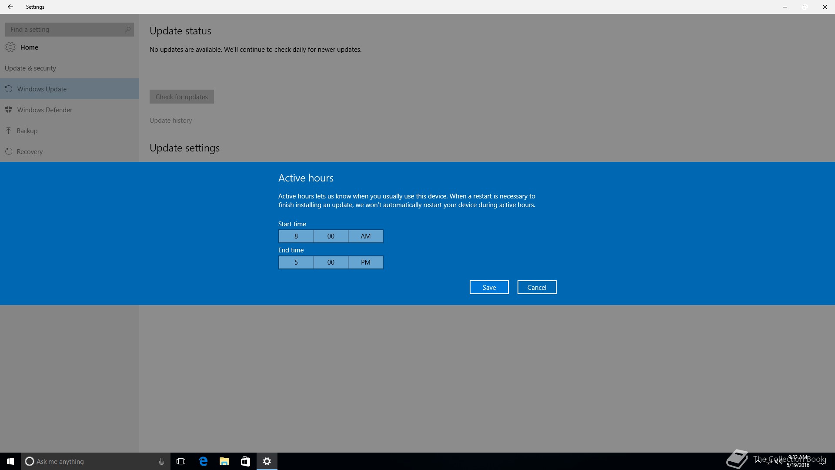835x470 pixels.
Task: Click the No updates are available message
Action: (256, 50)
